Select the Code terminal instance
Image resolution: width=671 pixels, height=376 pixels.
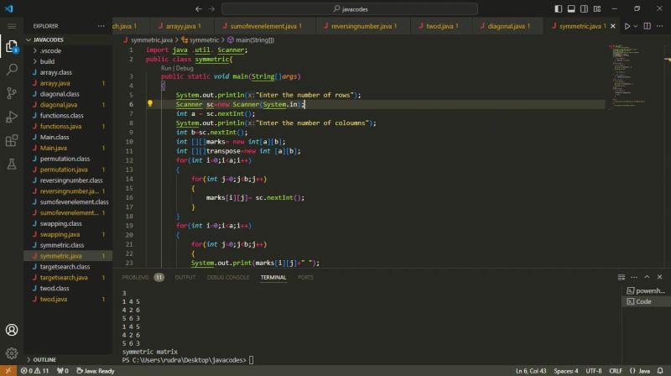tap(646, 301)
